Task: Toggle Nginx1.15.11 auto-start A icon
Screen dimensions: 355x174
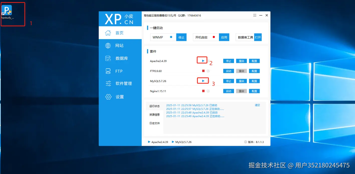Action: (208, 91)
